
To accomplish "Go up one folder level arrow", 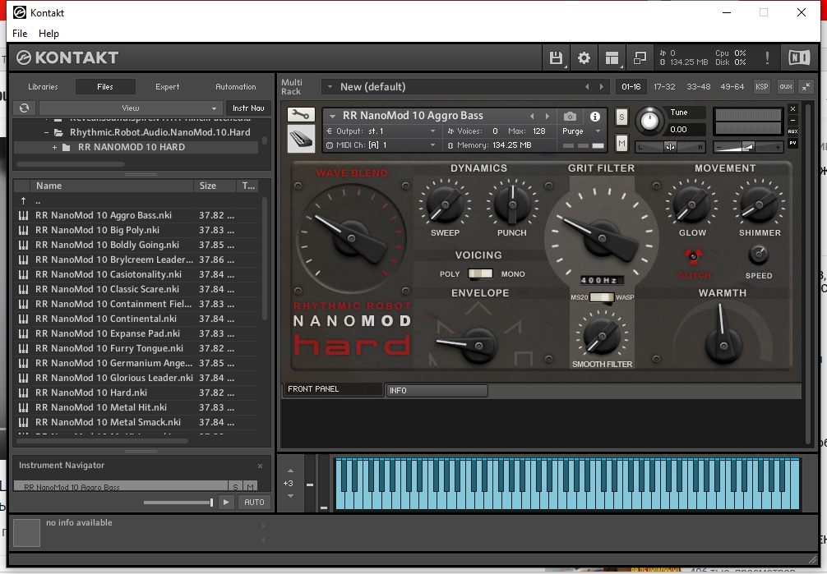I will tap(23, 201).
